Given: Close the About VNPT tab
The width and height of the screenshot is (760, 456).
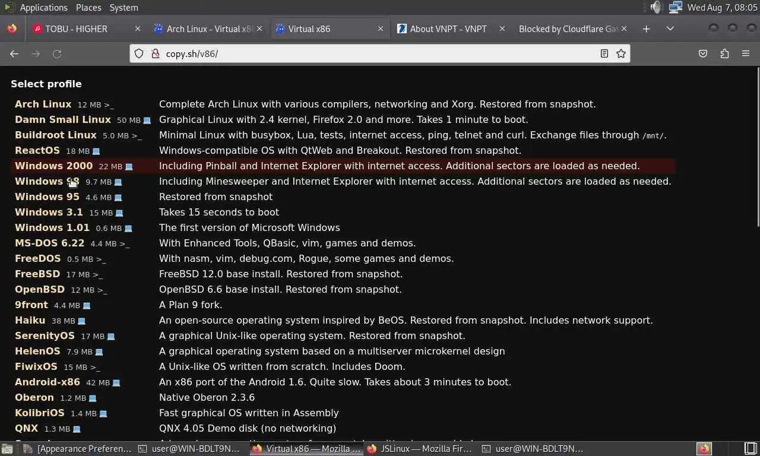Looking at the screenshot, I should tap(502, 28).
